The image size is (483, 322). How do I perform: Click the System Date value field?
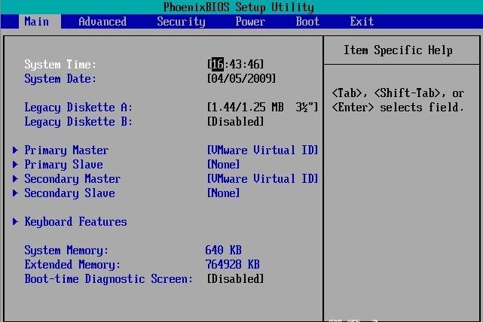[241, 79]
